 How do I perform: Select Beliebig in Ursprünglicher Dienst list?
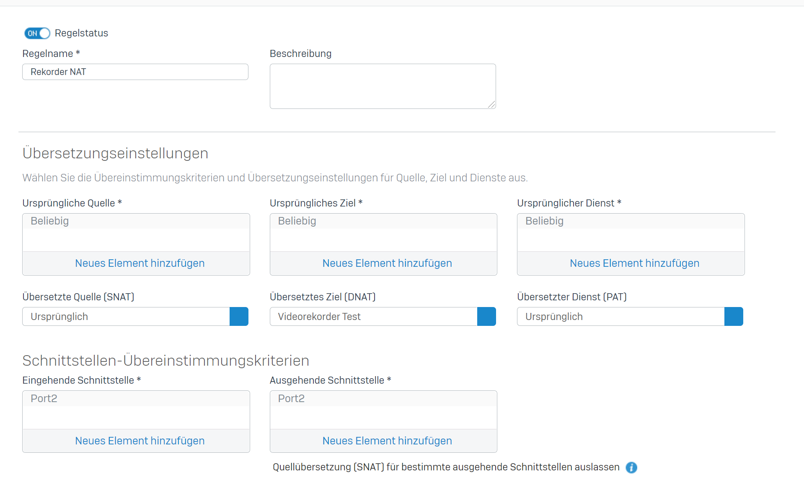coord(631,221)
